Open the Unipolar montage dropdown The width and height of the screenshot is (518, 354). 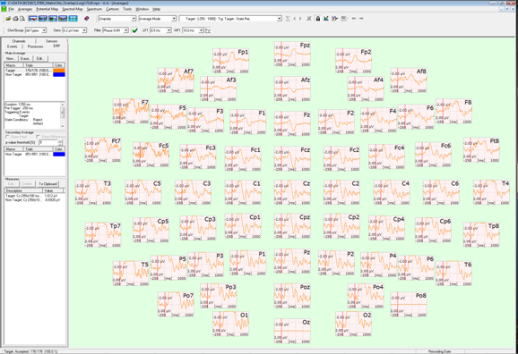(117, 19)
